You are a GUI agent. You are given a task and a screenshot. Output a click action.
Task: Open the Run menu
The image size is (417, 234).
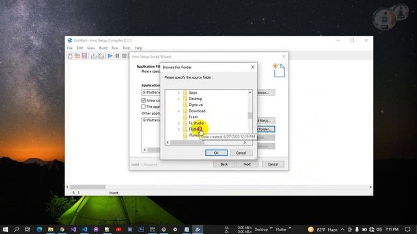click(x=115, y=48)
